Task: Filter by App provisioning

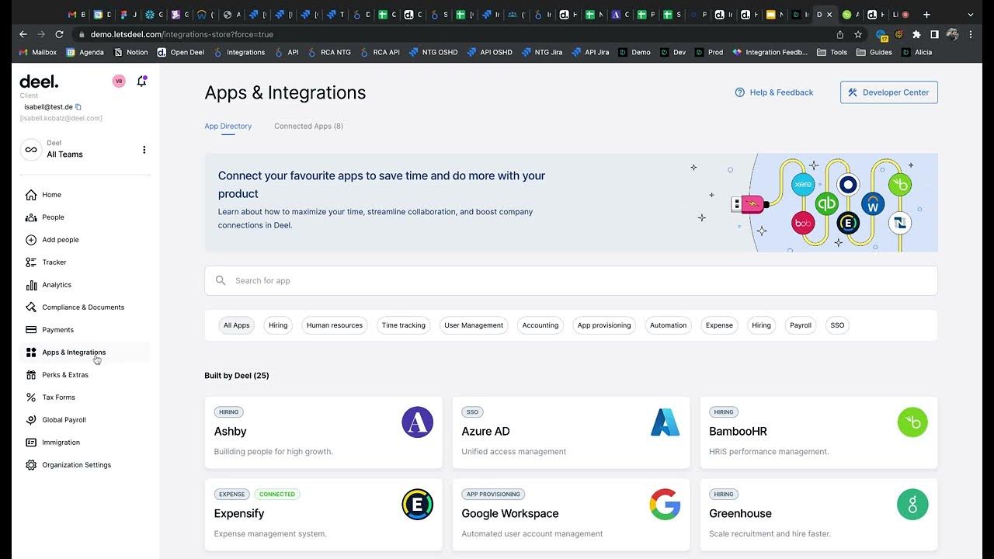Action: (x=604, y=325)
